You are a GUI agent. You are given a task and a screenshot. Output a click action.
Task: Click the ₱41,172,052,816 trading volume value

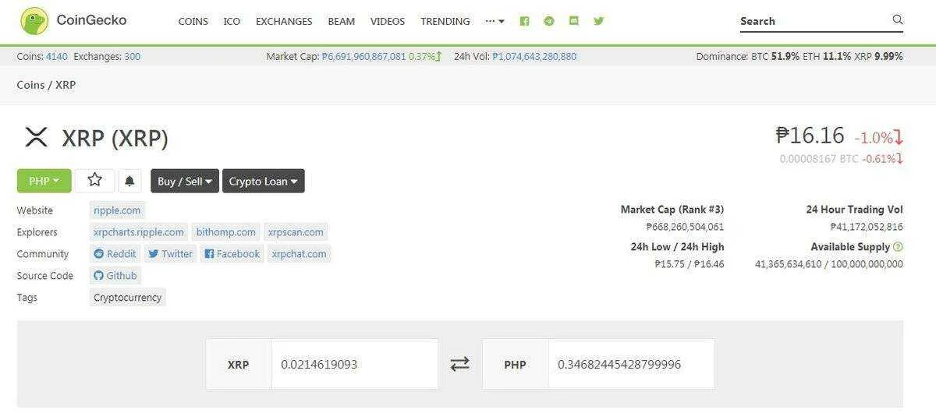pyautogui.click(x=867, y=227)
